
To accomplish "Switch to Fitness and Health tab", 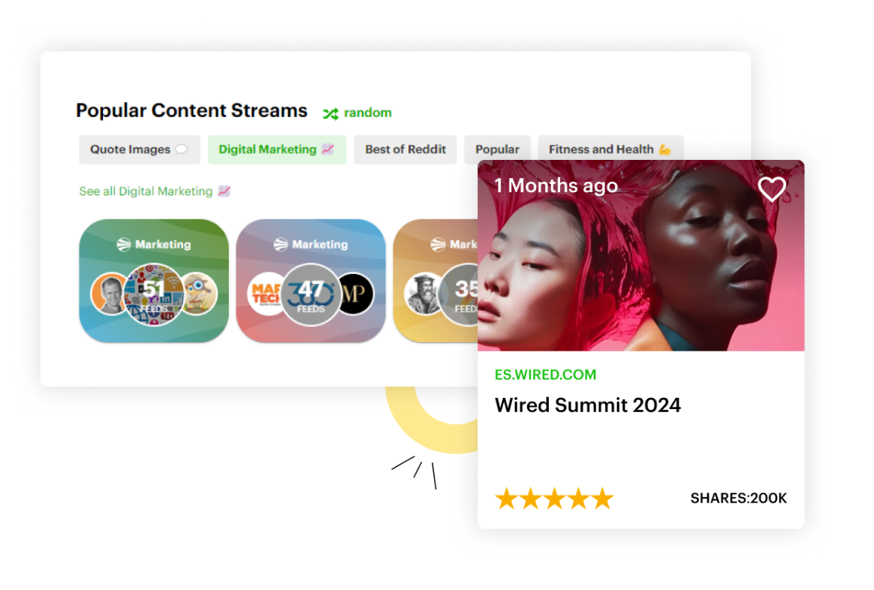I will click(x=610, y=149).
